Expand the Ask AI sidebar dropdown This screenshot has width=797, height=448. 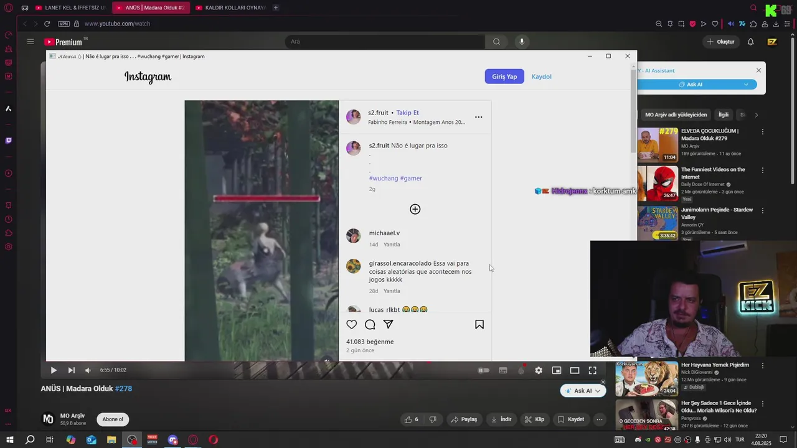click(x=746, y=85)
